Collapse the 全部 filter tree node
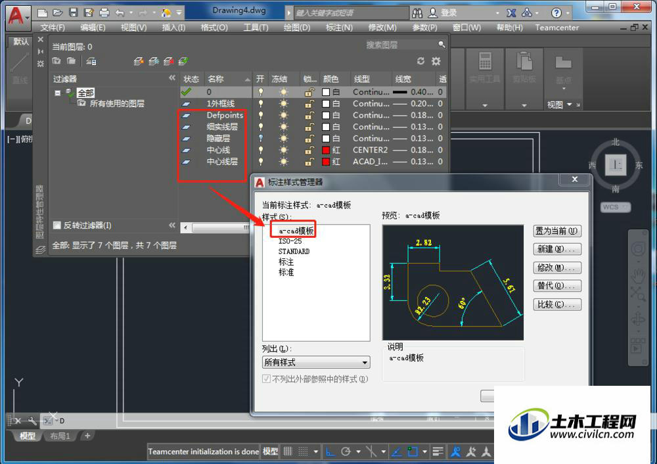Viewport: 657px width, 464px height. tap(57, 93)
